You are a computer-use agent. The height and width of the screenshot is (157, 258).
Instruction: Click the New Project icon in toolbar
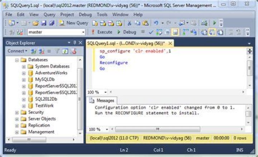(12, 23)
